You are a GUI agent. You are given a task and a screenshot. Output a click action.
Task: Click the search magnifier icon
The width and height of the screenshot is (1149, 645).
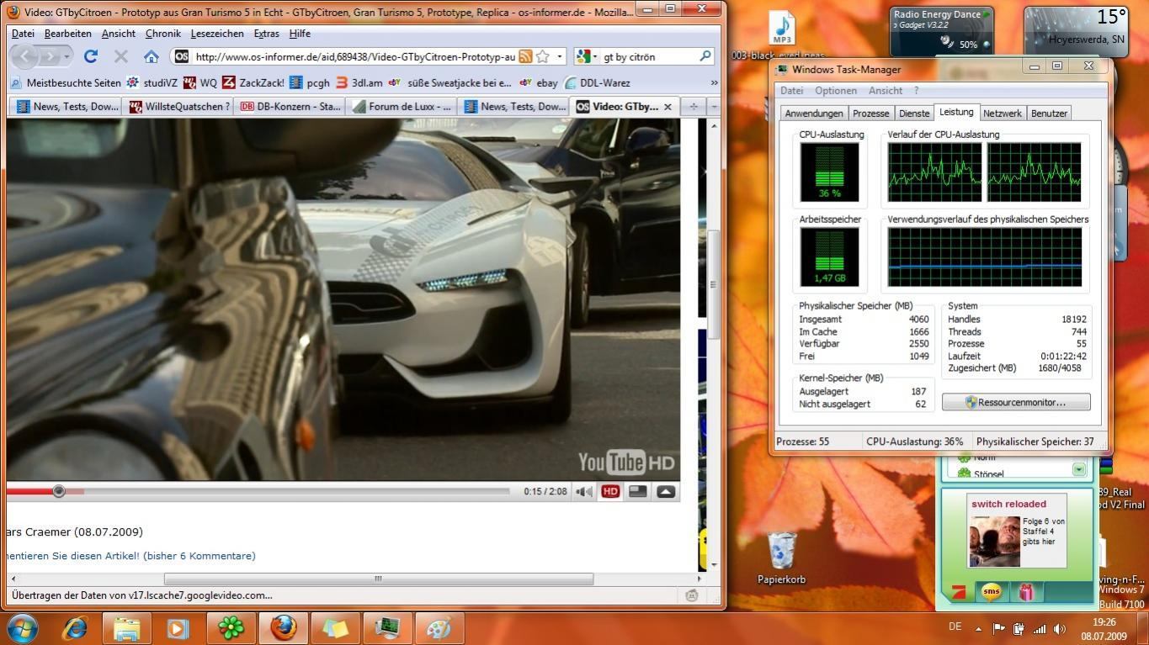tap(705, 56)
